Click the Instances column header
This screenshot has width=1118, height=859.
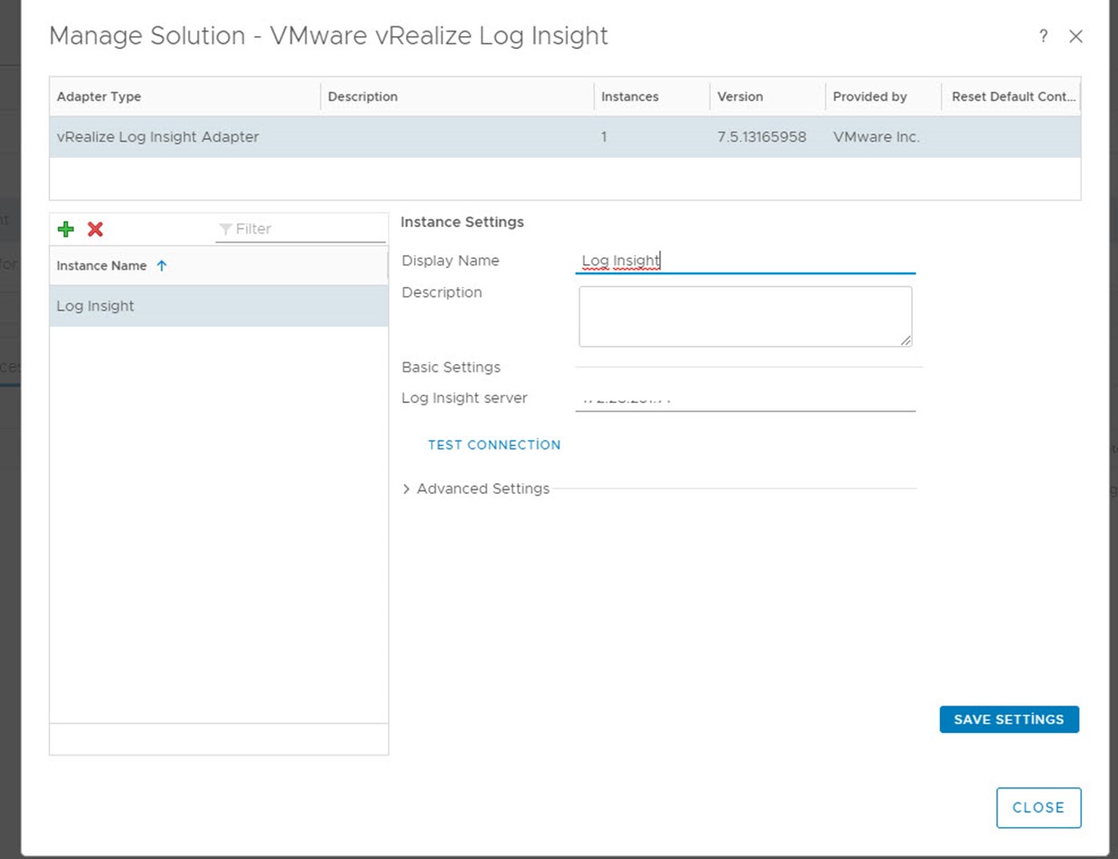click(652, 96)
